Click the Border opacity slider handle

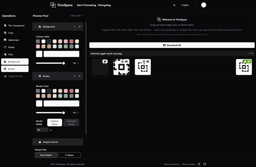pos(63,113)
